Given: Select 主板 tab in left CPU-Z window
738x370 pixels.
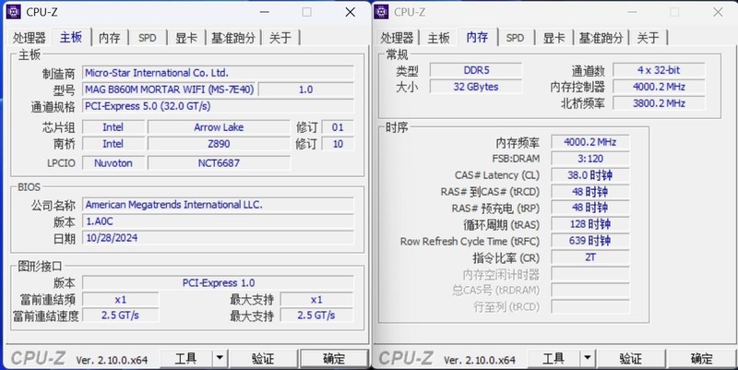Looking at the screenshot, I should 71,37.
